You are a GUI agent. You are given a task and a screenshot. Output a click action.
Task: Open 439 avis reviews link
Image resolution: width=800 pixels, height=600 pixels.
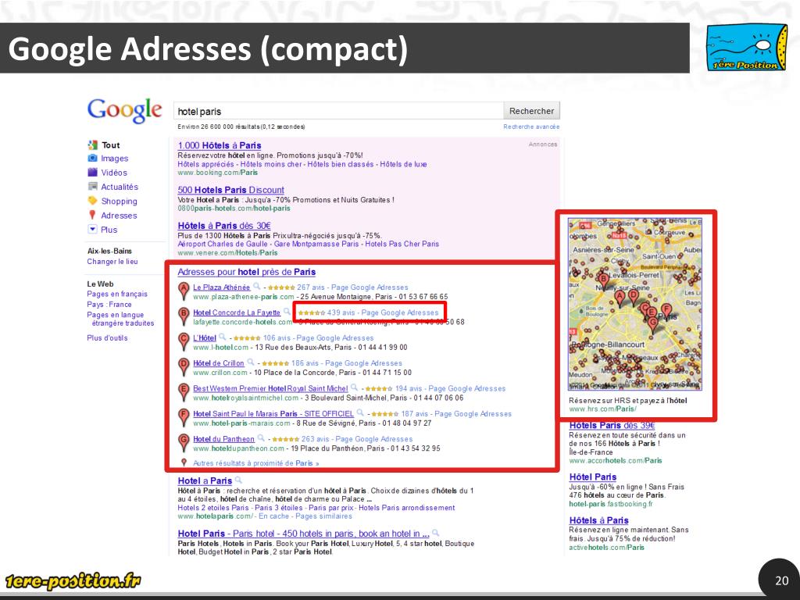pyautogui.click(x=341, y=312)
